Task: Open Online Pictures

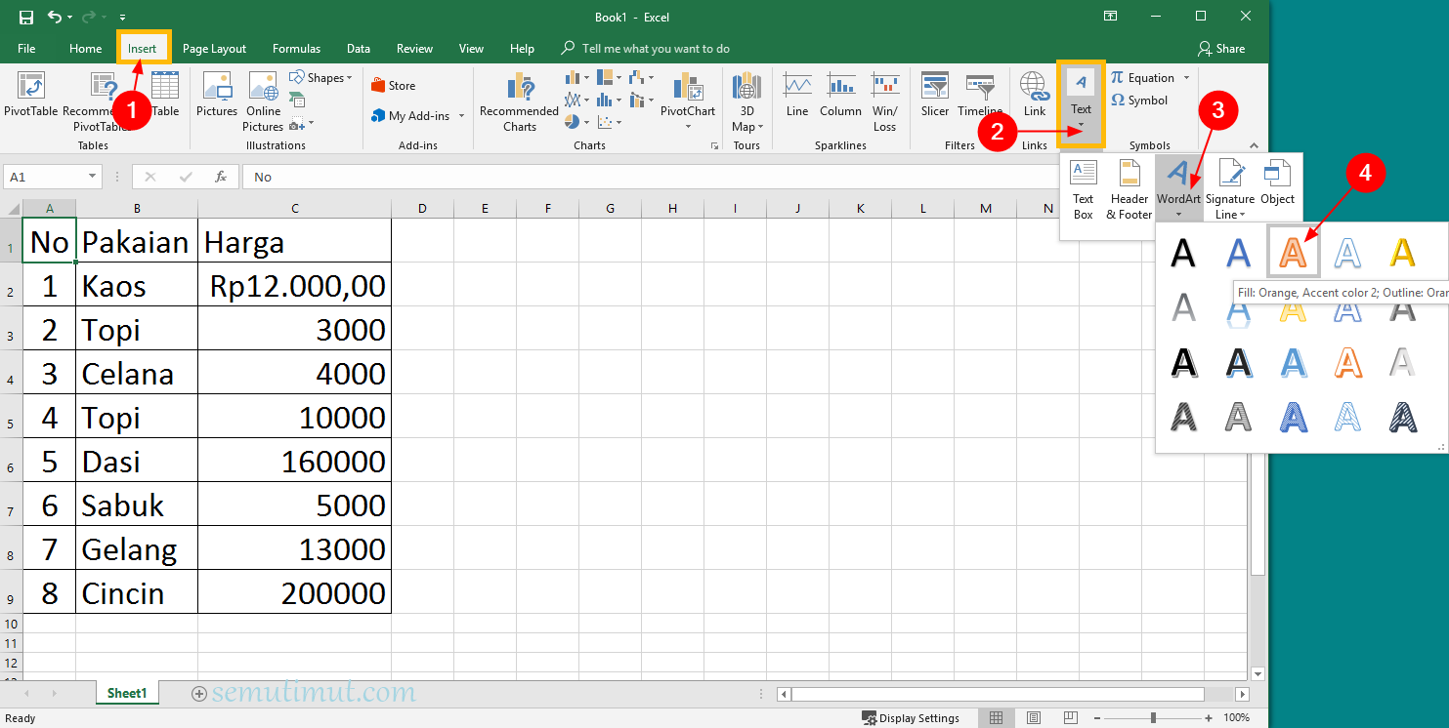Action: [x=263, y=101]
